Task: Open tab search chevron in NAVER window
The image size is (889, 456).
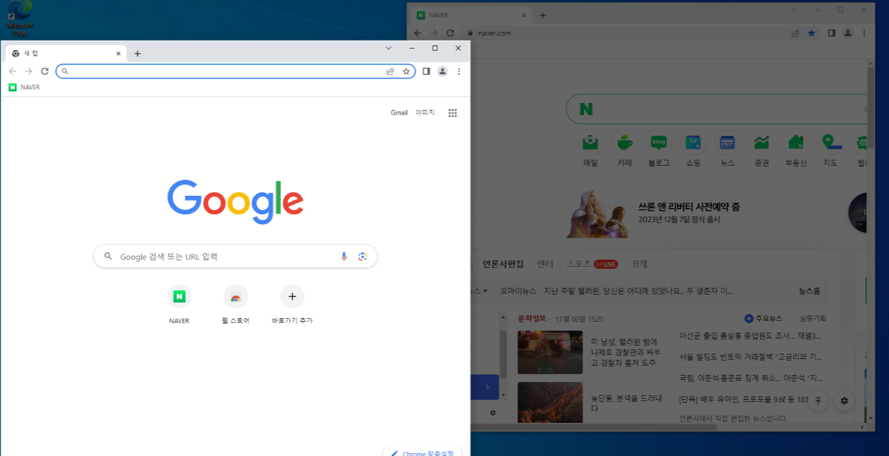Action: tap(794, 9)
